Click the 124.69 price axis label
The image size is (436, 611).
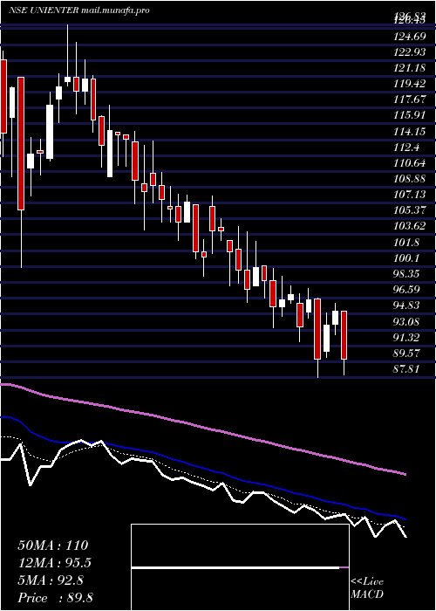pos(410,38)
